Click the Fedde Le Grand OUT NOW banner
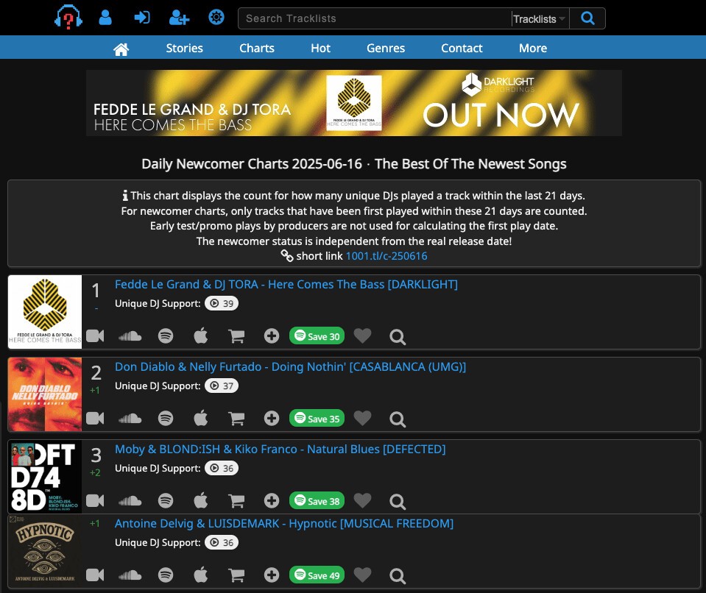 click(x=354, y=102)
